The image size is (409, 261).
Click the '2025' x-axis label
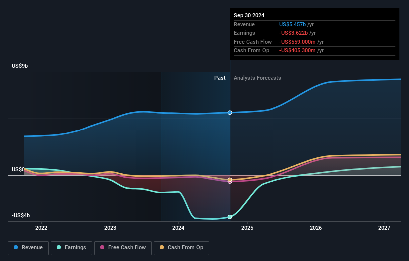tap(247, 228)
